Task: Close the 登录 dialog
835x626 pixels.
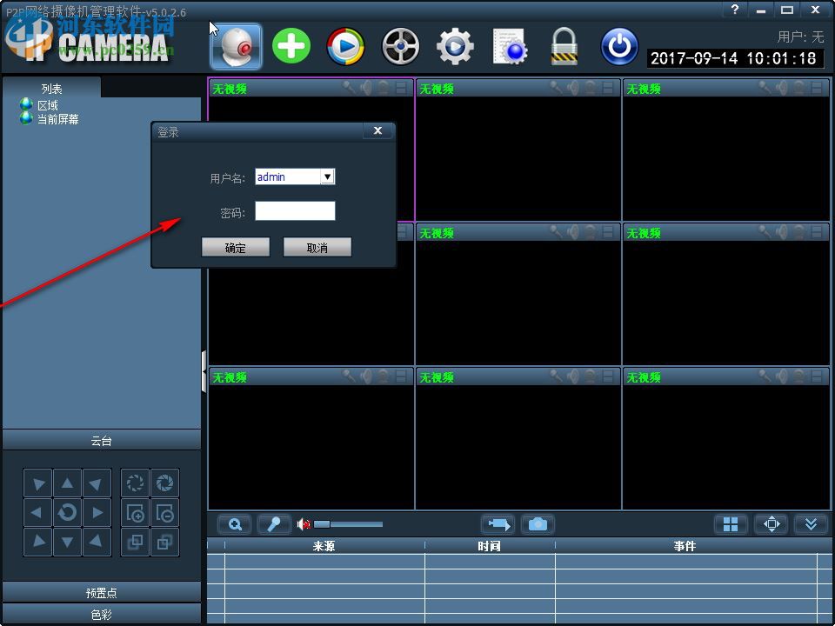Action: pos(378,130)
